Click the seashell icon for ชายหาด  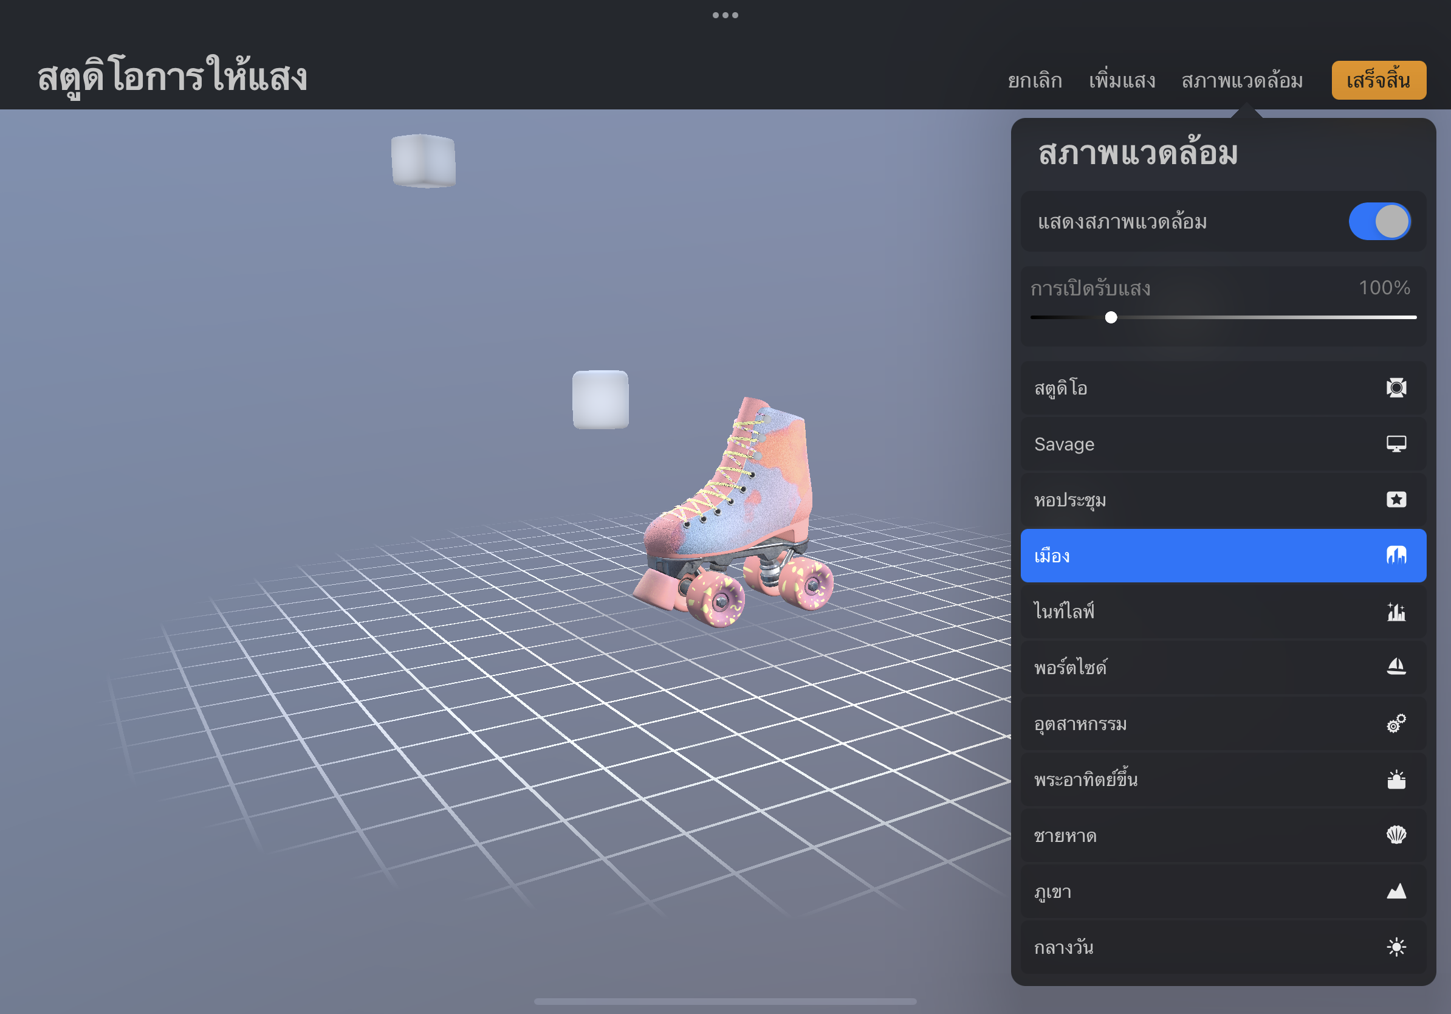pyautogui.click(x=1395, y=835)
